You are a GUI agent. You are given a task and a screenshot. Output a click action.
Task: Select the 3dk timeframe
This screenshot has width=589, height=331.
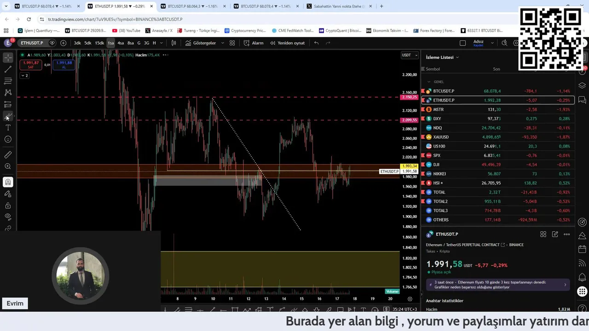[77, 43]
